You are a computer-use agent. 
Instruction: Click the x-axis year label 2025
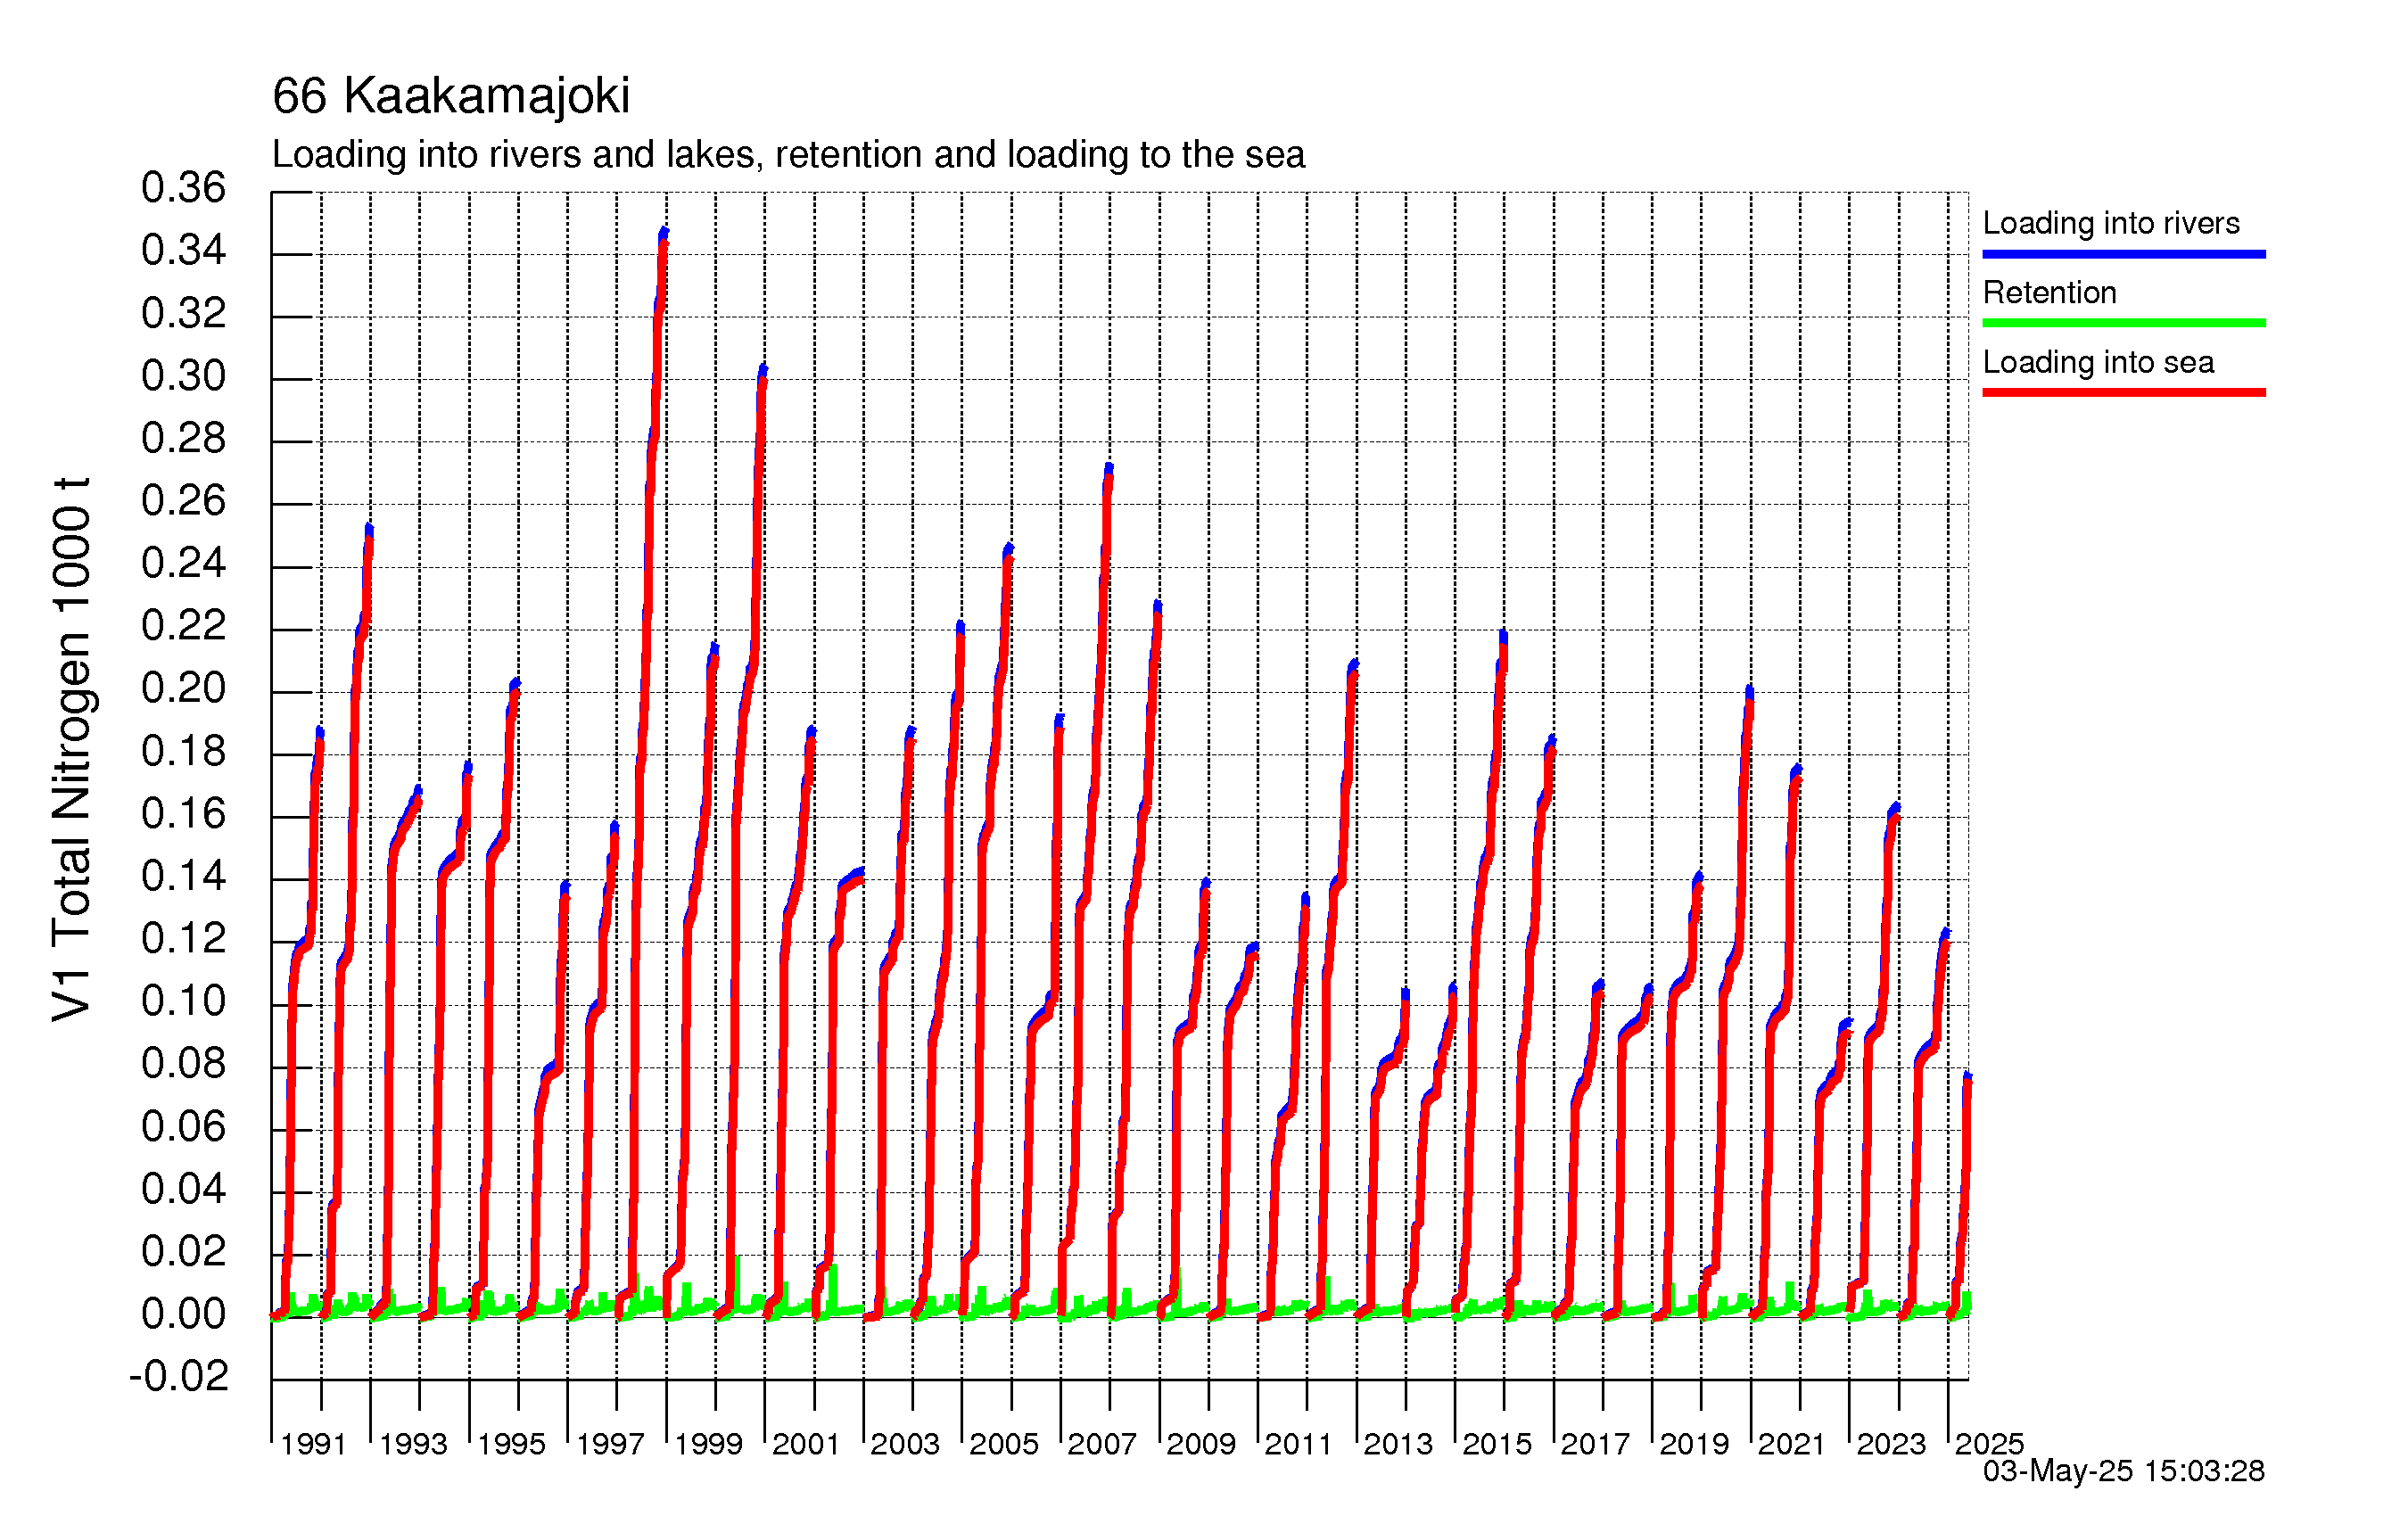pos(1989,1444)
